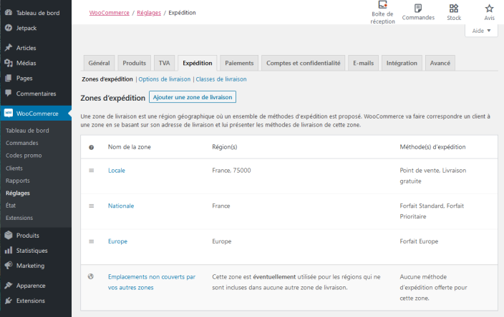Click the help question mark in table header
Viewport: 504px width, 317px height.
point(92,148)
